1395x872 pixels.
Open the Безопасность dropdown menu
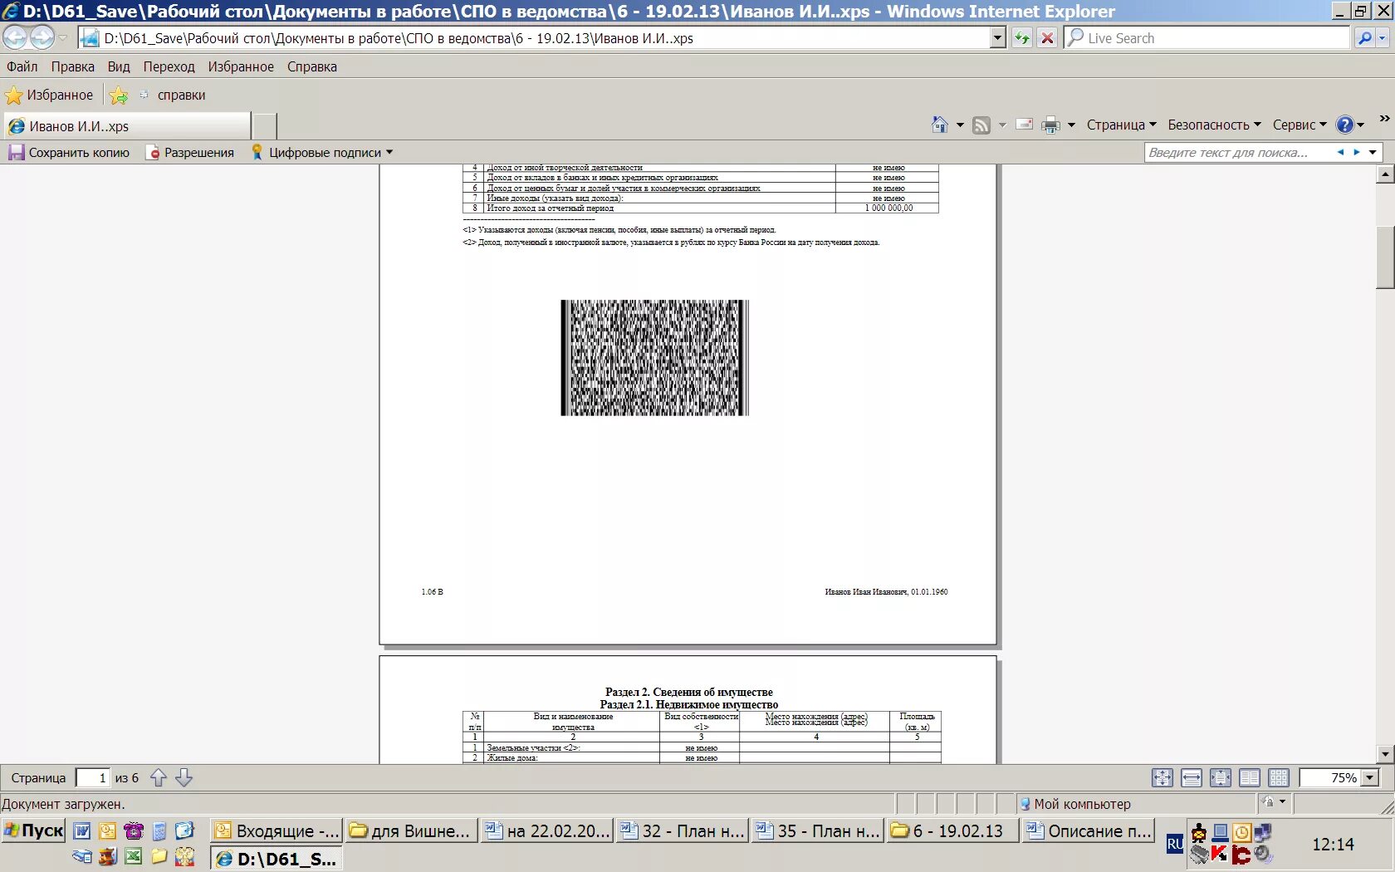(1215, 125)
